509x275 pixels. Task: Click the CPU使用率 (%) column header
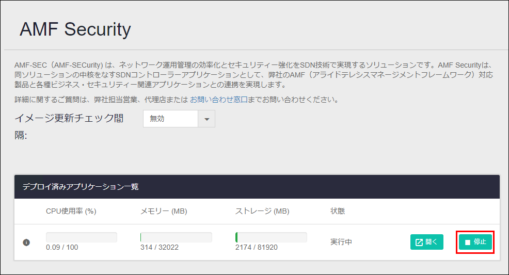[x=71, y=211]
